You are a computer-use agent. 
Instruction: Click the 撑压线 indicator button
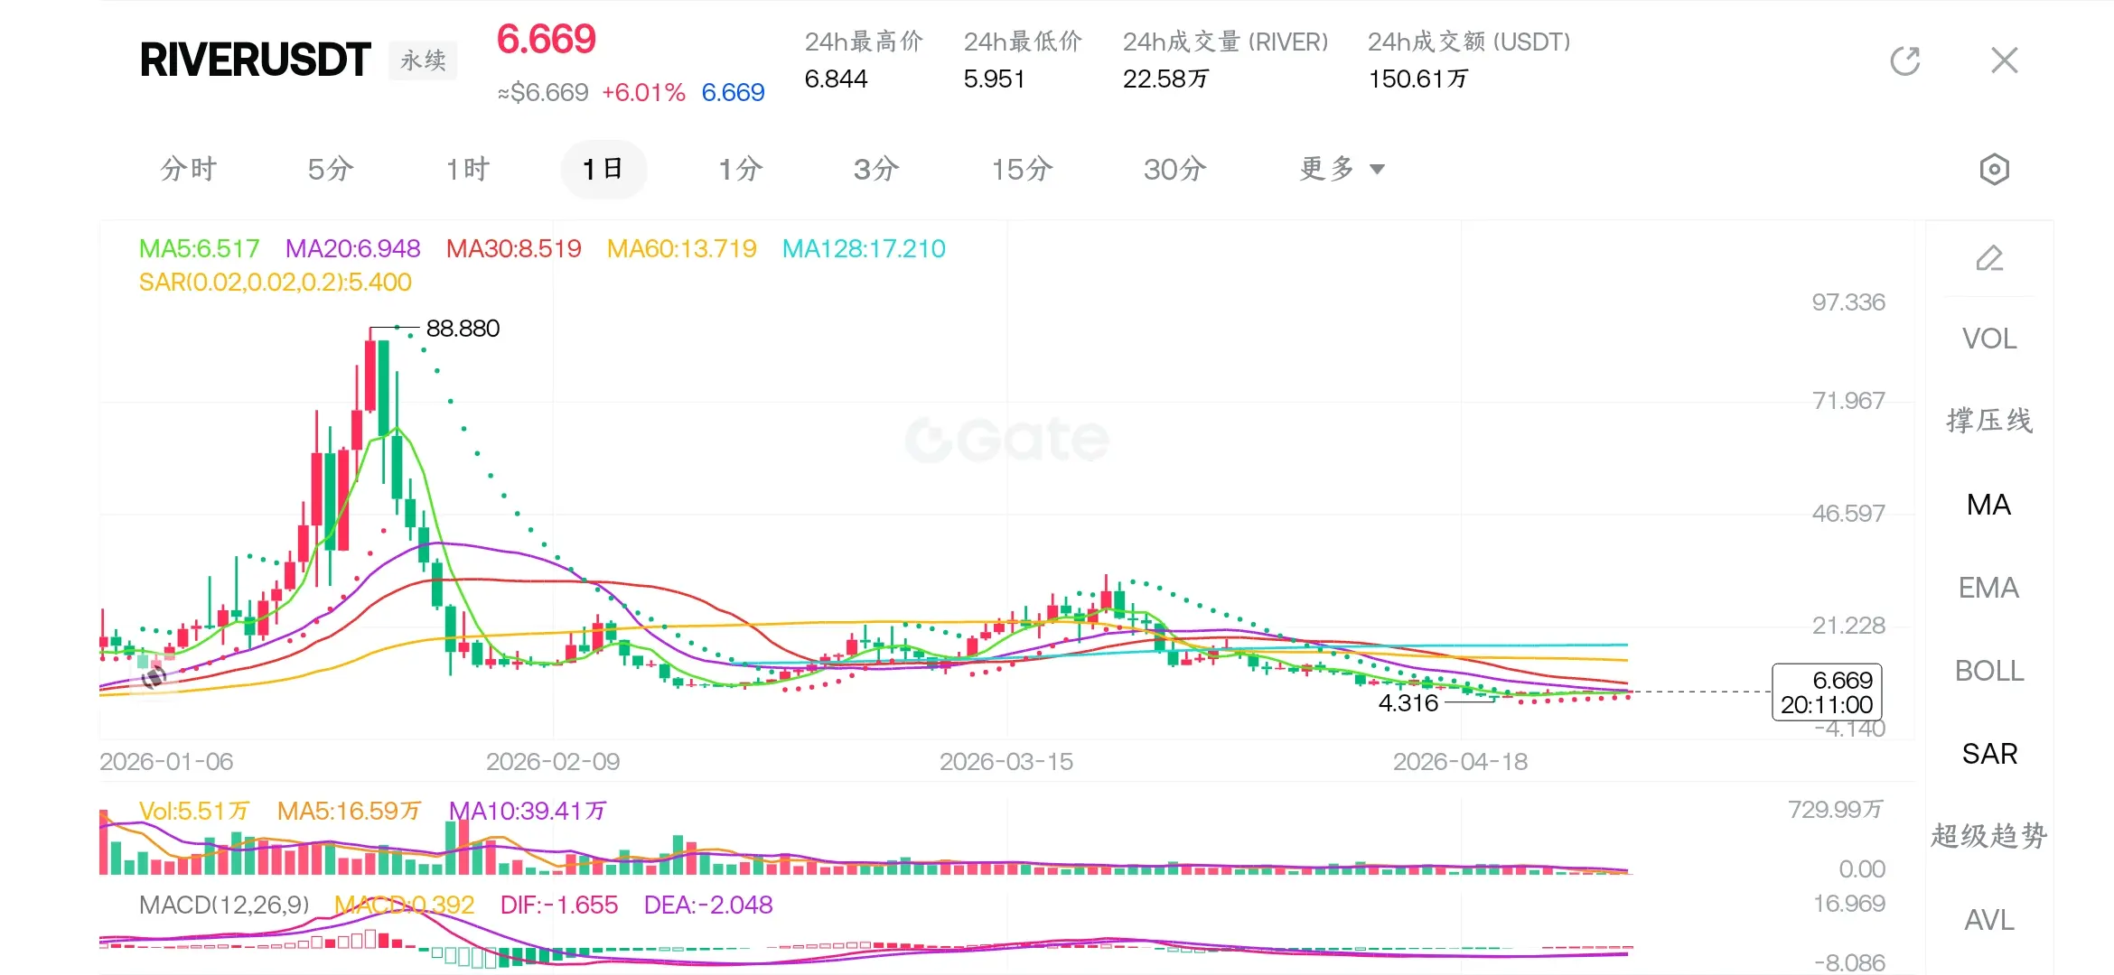coord(1988,421)
